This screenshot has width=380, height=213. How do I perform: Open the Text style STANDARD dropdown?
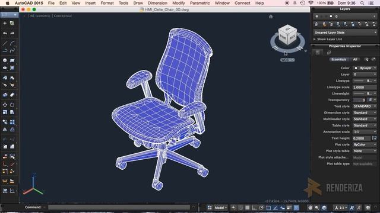(365, 106)
